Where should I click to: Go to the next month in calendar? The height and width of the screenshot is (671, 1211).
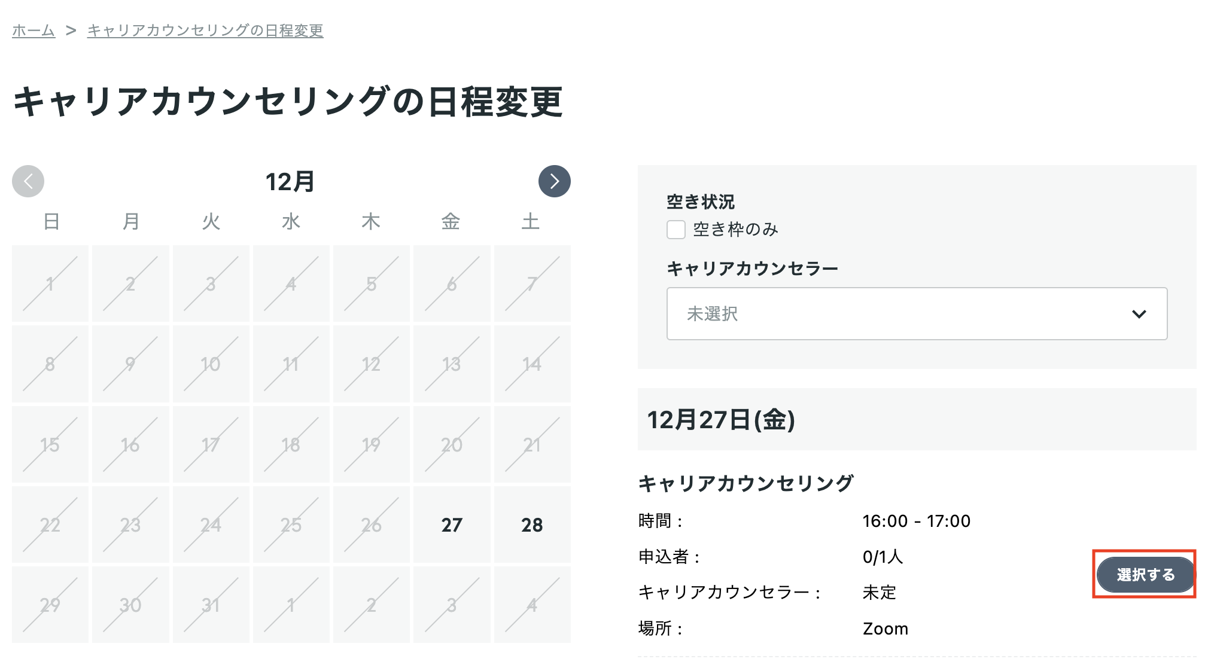click(554, 181)
